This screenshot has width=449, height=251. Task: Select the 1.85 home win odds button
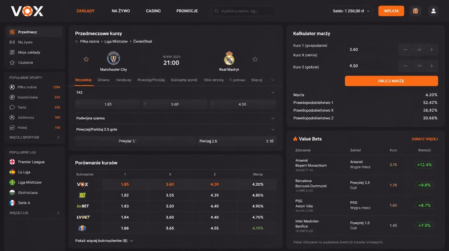(x=108, y=104)
